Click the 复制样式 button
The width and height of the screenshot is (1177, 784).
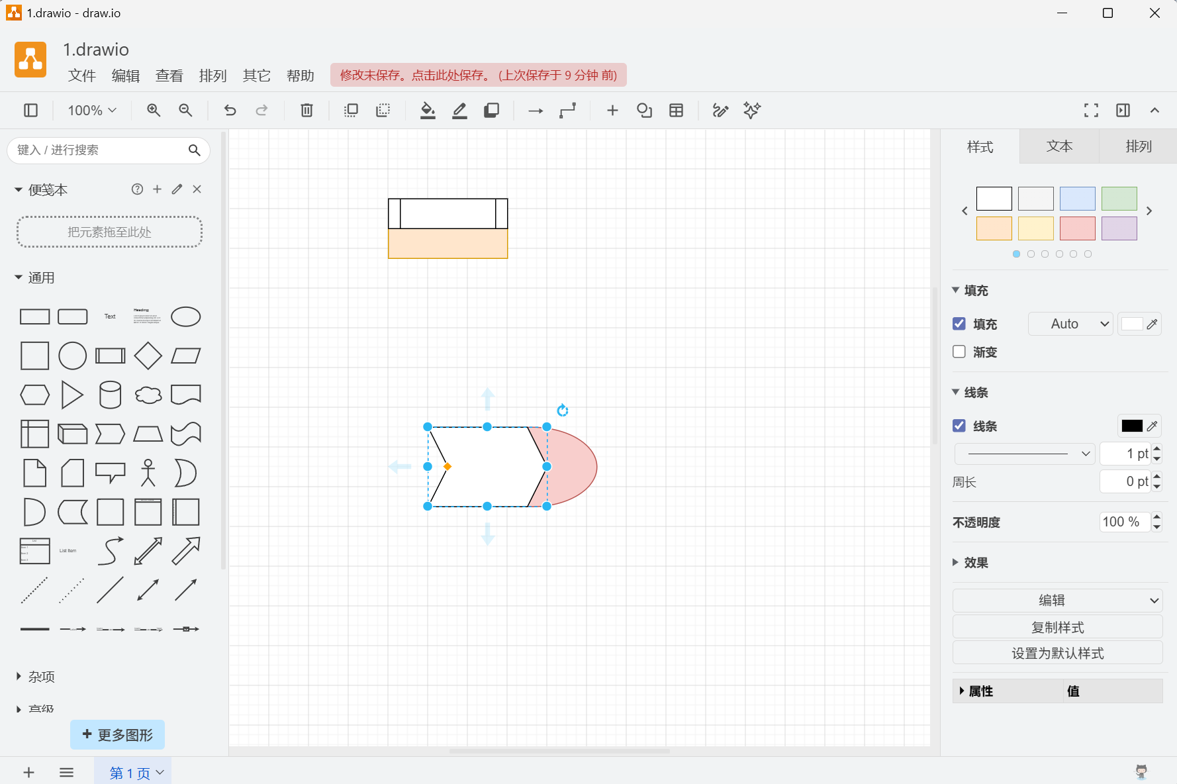pos(1057,627)
